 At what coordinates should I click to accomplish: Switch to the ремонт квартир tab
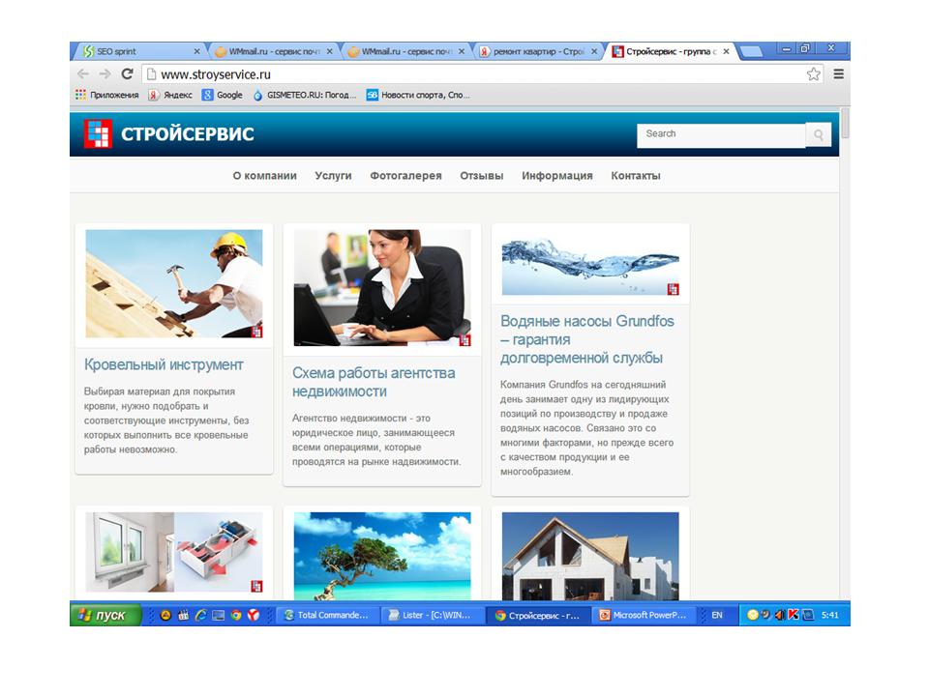[x=537, y=51]
